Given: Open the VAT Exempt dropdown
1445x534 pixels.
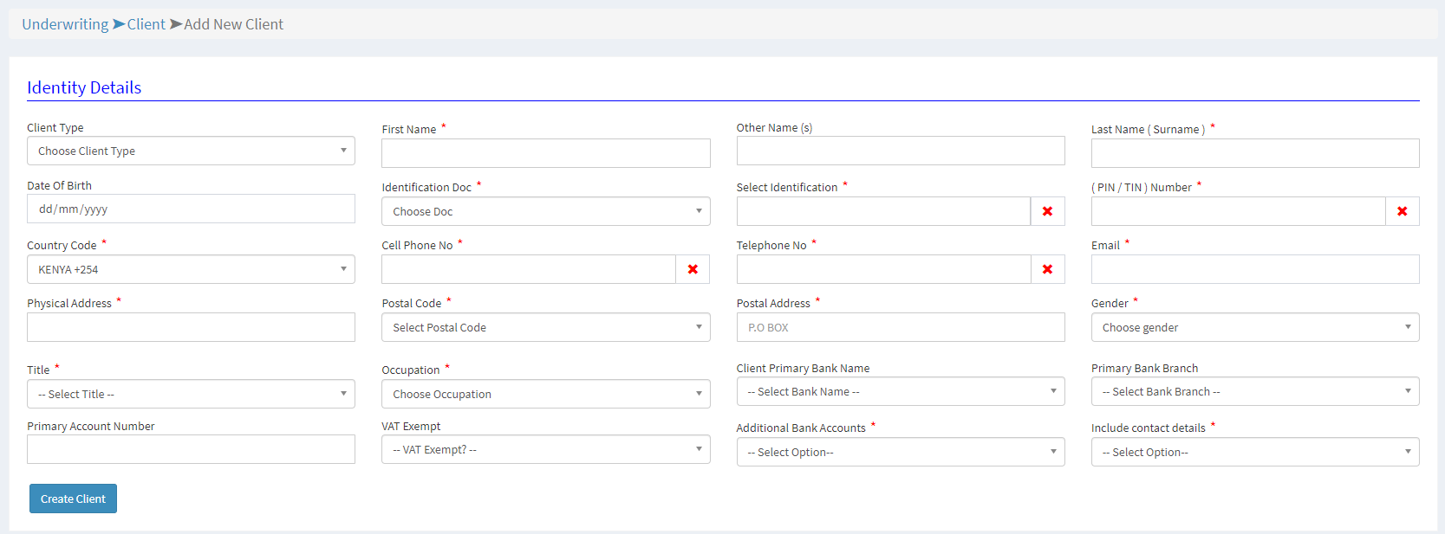Looking at the screenshot, I should 545,449.
